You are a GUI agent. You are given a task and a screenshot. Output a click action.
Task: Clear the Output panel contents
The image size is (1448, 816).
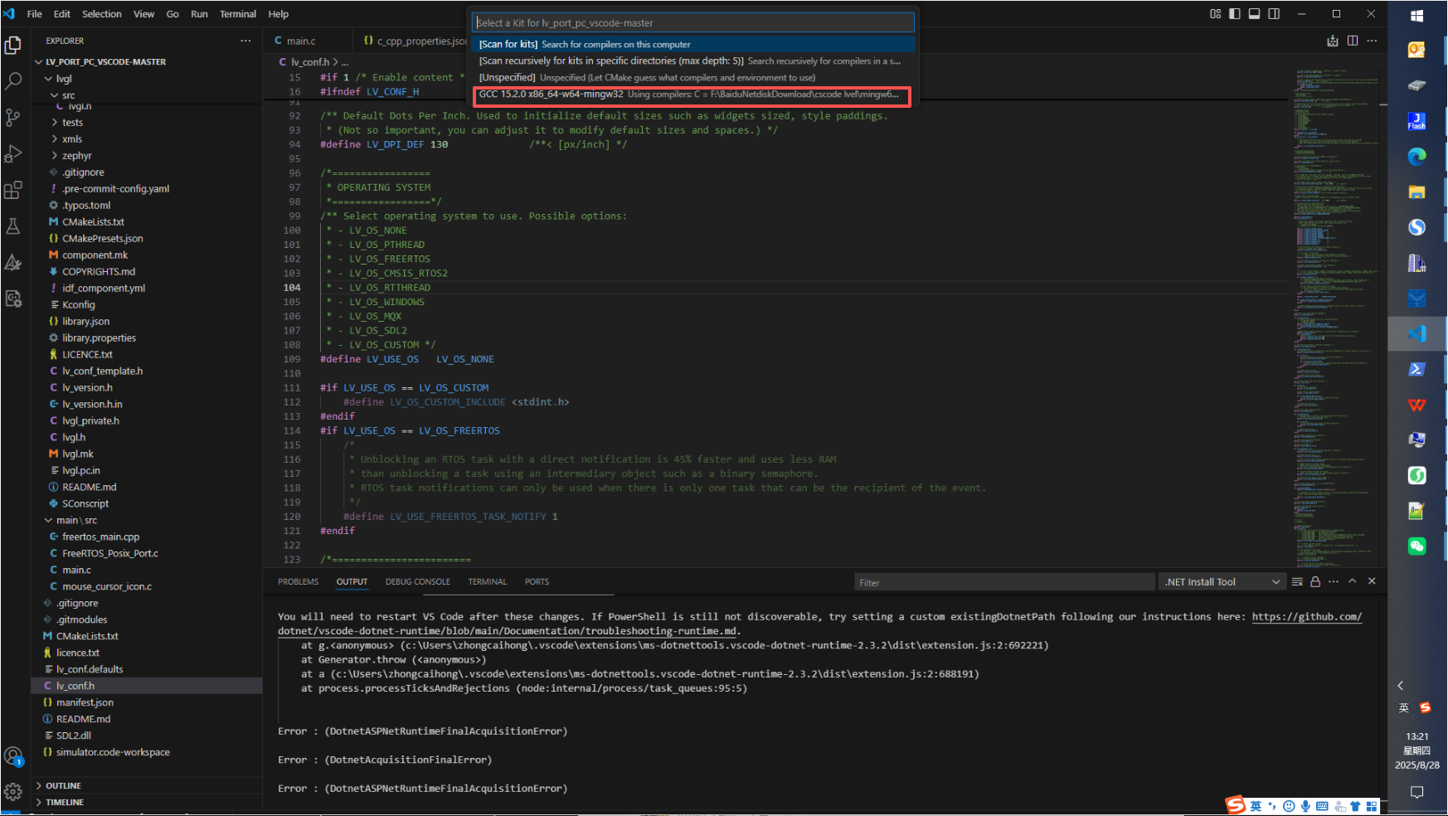pos(1296,581)
